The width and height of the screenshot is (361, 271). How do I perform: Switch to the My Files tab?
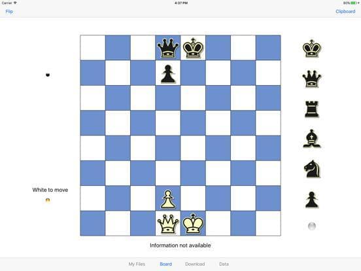(x=137, y=264)
